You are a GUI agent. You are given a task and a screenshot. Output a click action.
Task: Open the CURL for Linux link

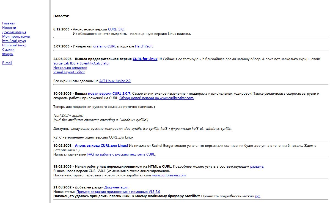coord(145,59)
